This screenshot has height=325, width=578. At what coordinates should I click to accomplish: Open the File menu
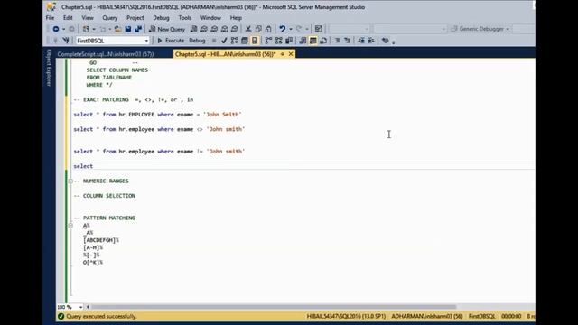(50, 18)
